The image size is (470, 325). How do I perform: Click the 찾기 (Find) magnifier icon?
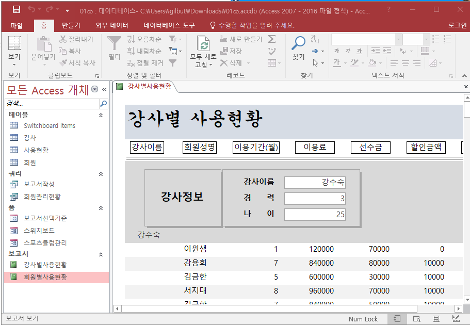click(298, 43)
